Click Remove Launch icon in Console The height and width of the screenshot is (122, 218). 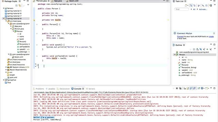tap(177, 88)
